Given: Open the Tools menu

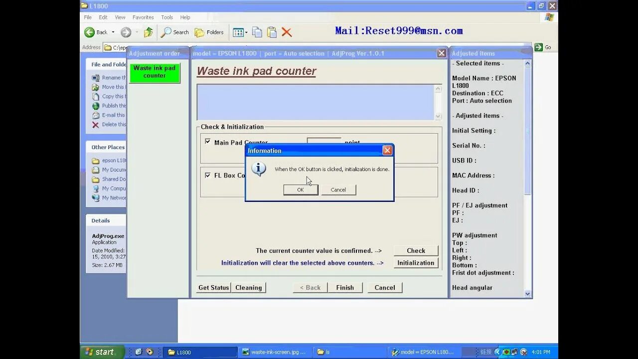Looking at the screenshot, I should [167, 17].
